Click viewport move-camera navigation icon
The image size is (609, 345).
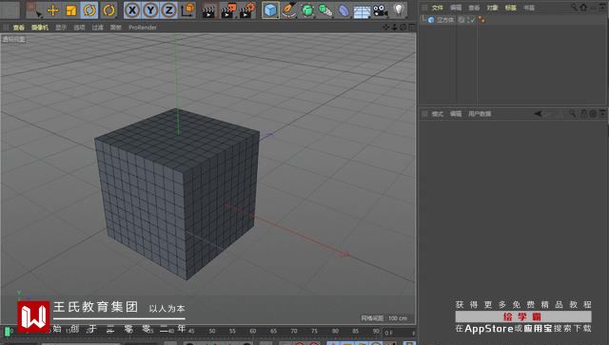coord(385,28)
